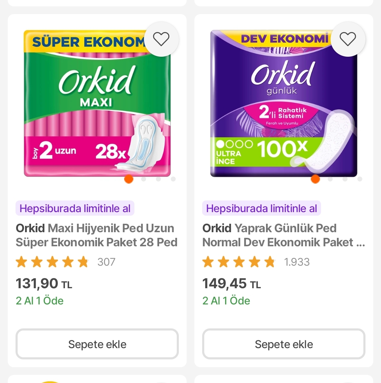Open the Orkid Maxi product image
The height and width of the screenshot is (383, 381).
tap(97, 104)
